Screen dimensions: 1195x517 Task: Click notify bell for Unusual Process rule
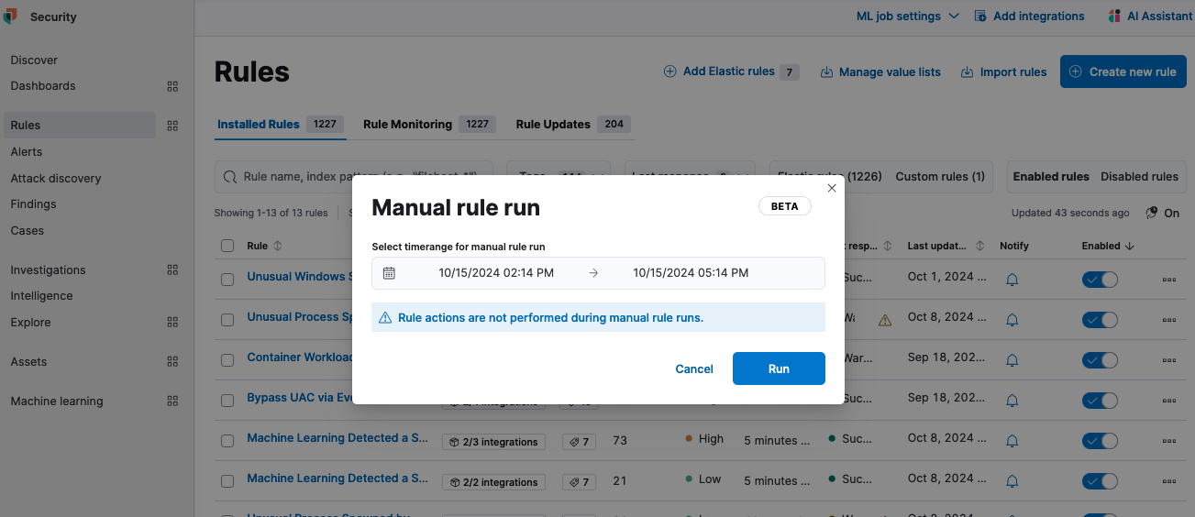[1012, 320]
